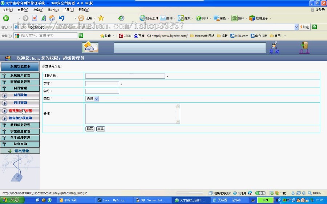327x204 pixels.
Task: Open the 工具(T) menu
Action: (x=69, y=10)
